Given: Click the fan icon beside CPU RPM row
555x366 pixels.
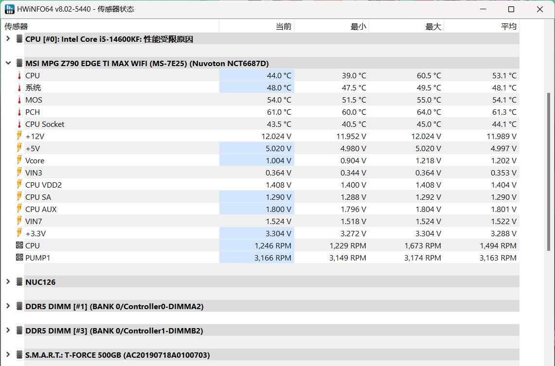Looking at the screenshot, I should [x=19, y=245].
